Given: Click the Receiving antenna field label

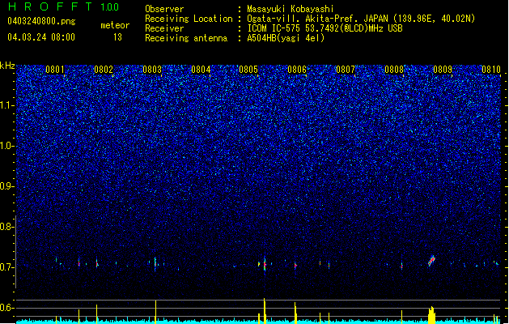Looking at the screenshot, I should click(x=186, y=38).
